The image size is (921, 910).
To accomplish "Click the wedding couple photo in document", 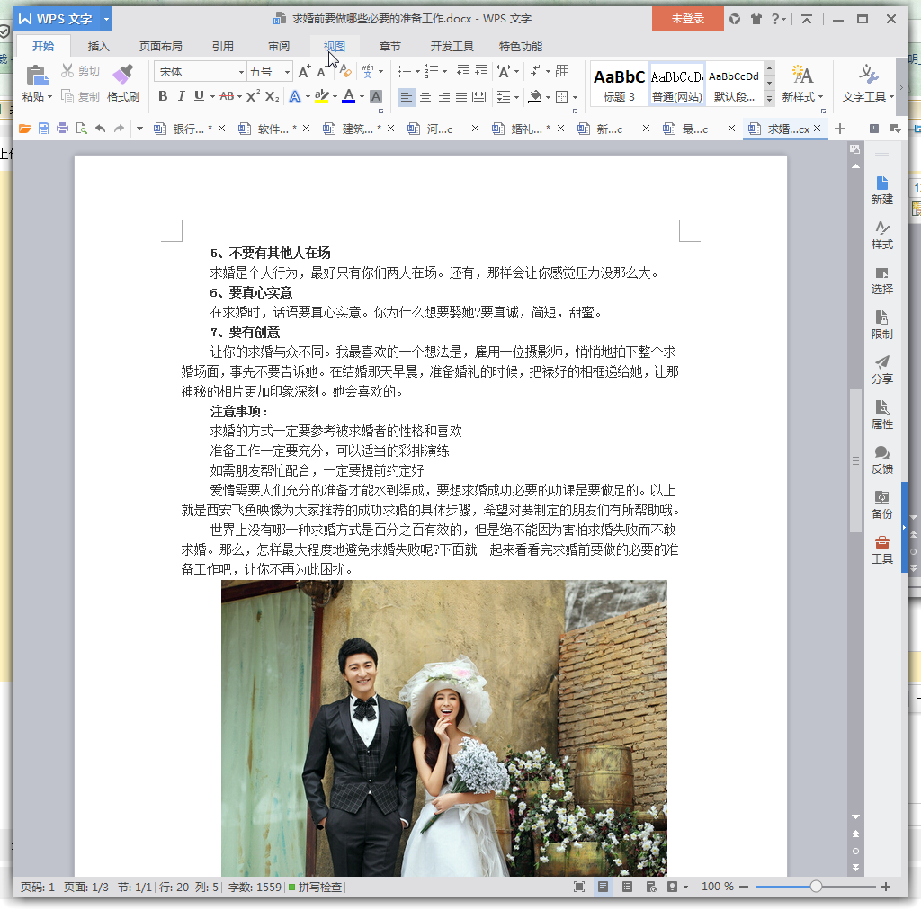I will tap(444, 728).
